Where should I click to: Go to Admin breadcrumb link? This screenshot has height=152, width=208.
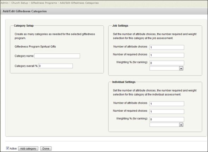(5, 3)
